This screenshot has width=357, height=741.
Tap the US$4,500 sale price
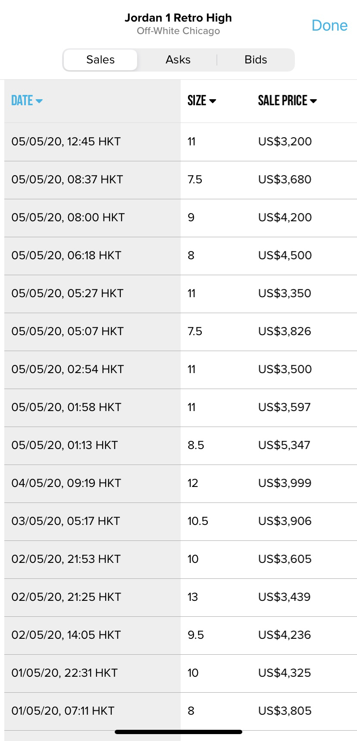coord(285,255)
